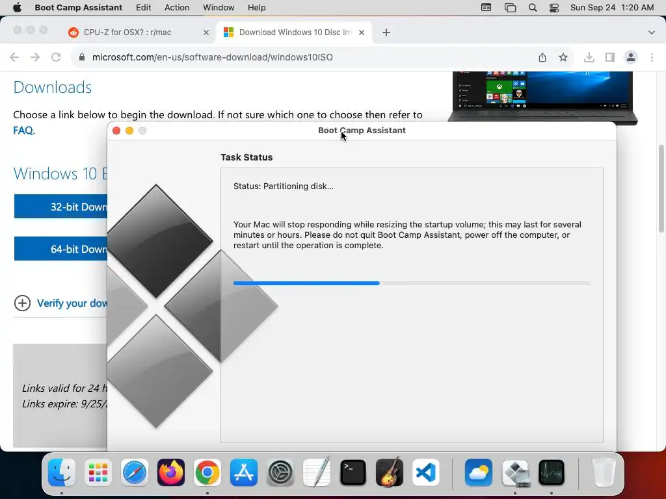Open GarageBand from the Dock
Viewport: 666px width, 499px height.
tap(390, 472)
